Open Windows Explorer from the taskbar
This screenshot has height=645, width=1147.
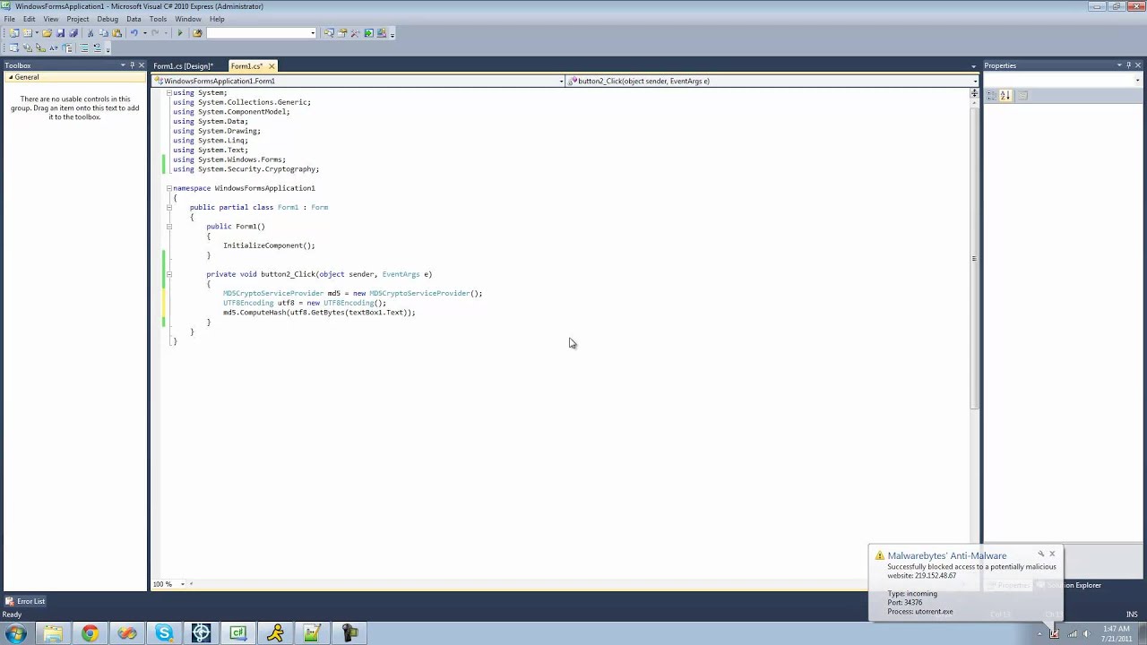[x=53, y=633]
